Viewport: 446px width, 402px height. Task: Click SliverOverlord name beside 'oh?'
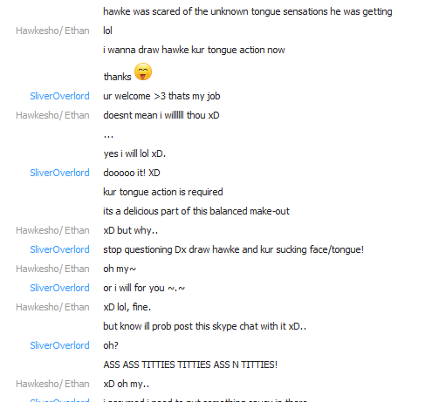coord(59,345)
